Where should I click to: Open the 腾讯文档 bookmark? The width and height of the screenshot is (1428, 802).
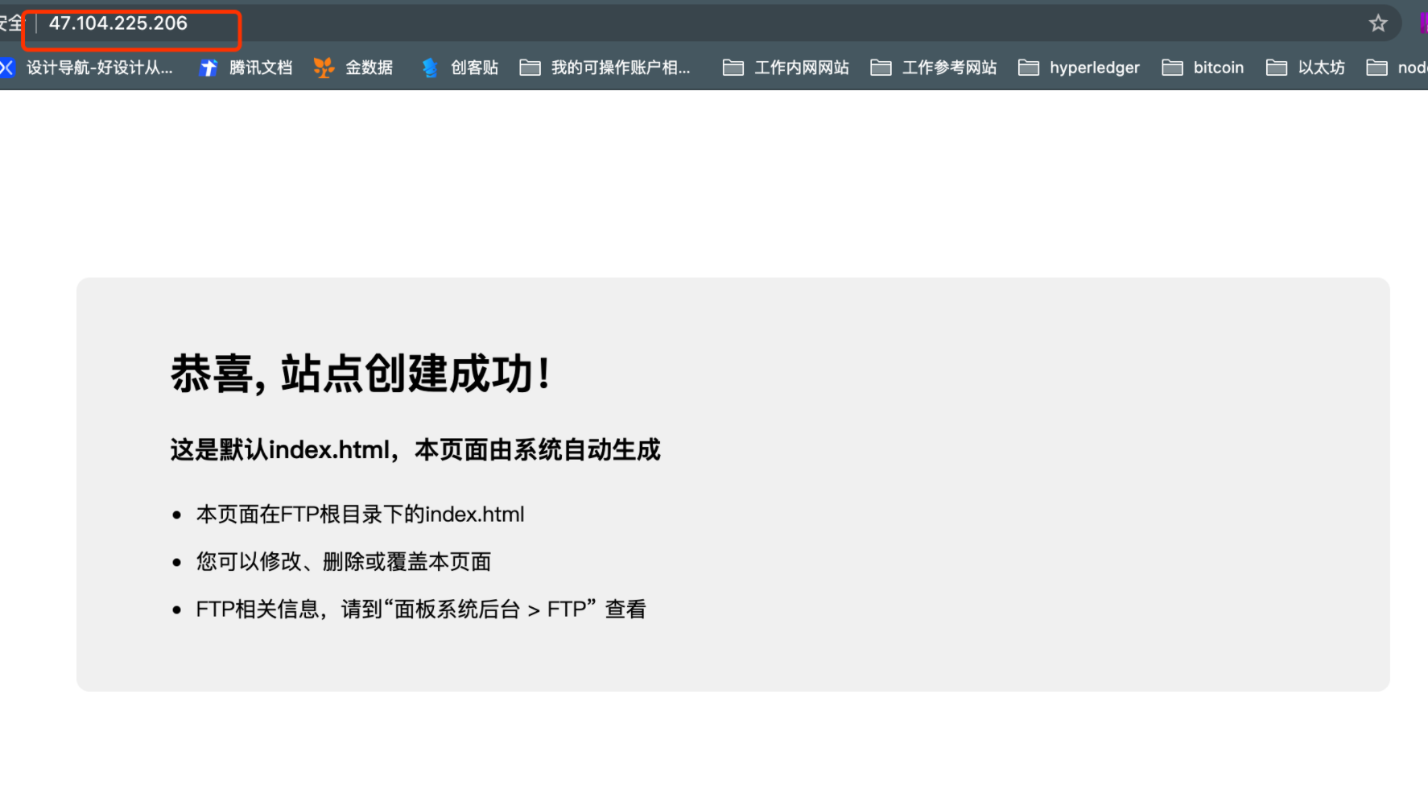(x=246, y=68)
